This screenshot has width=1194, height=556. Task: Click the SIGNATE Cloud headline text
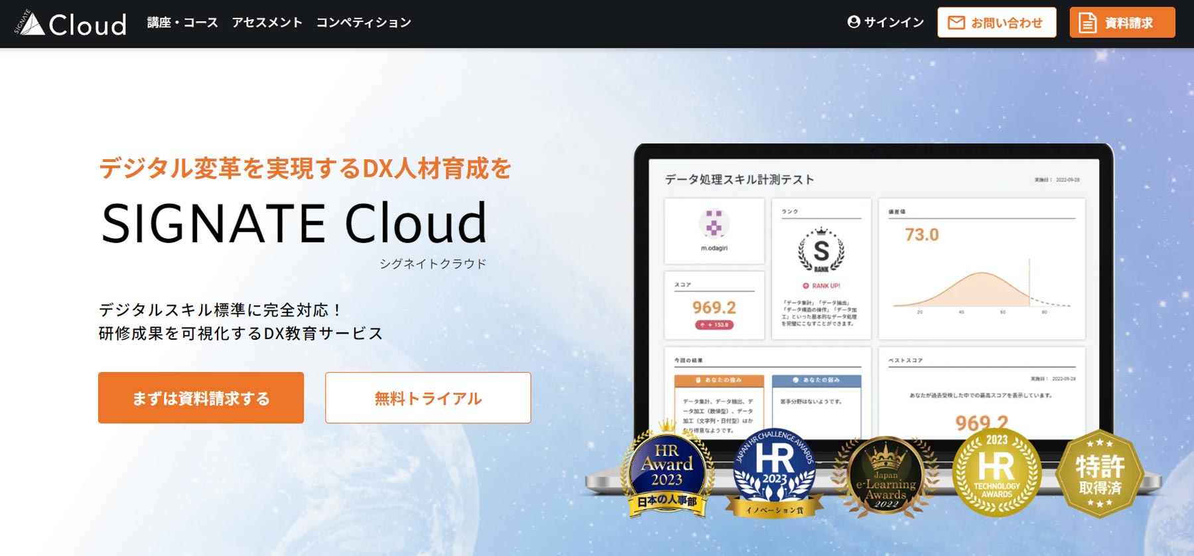click(295, 223)
